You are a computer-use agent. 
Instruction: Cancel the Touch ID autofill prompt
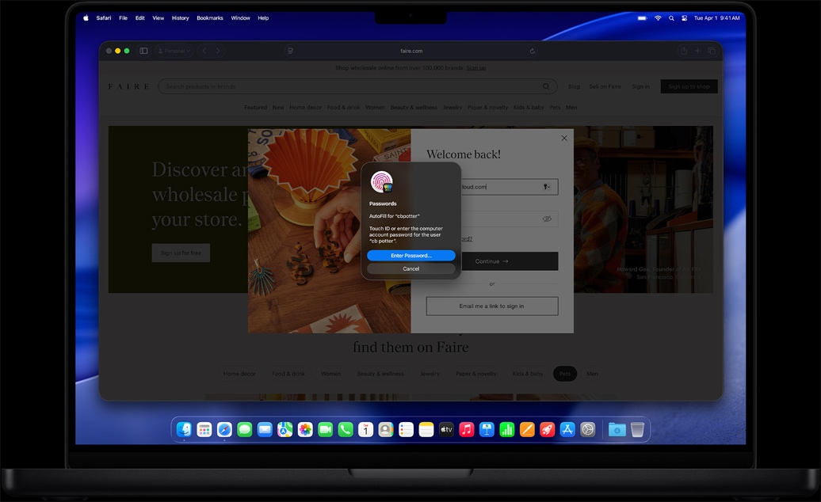tap(411, 268)
